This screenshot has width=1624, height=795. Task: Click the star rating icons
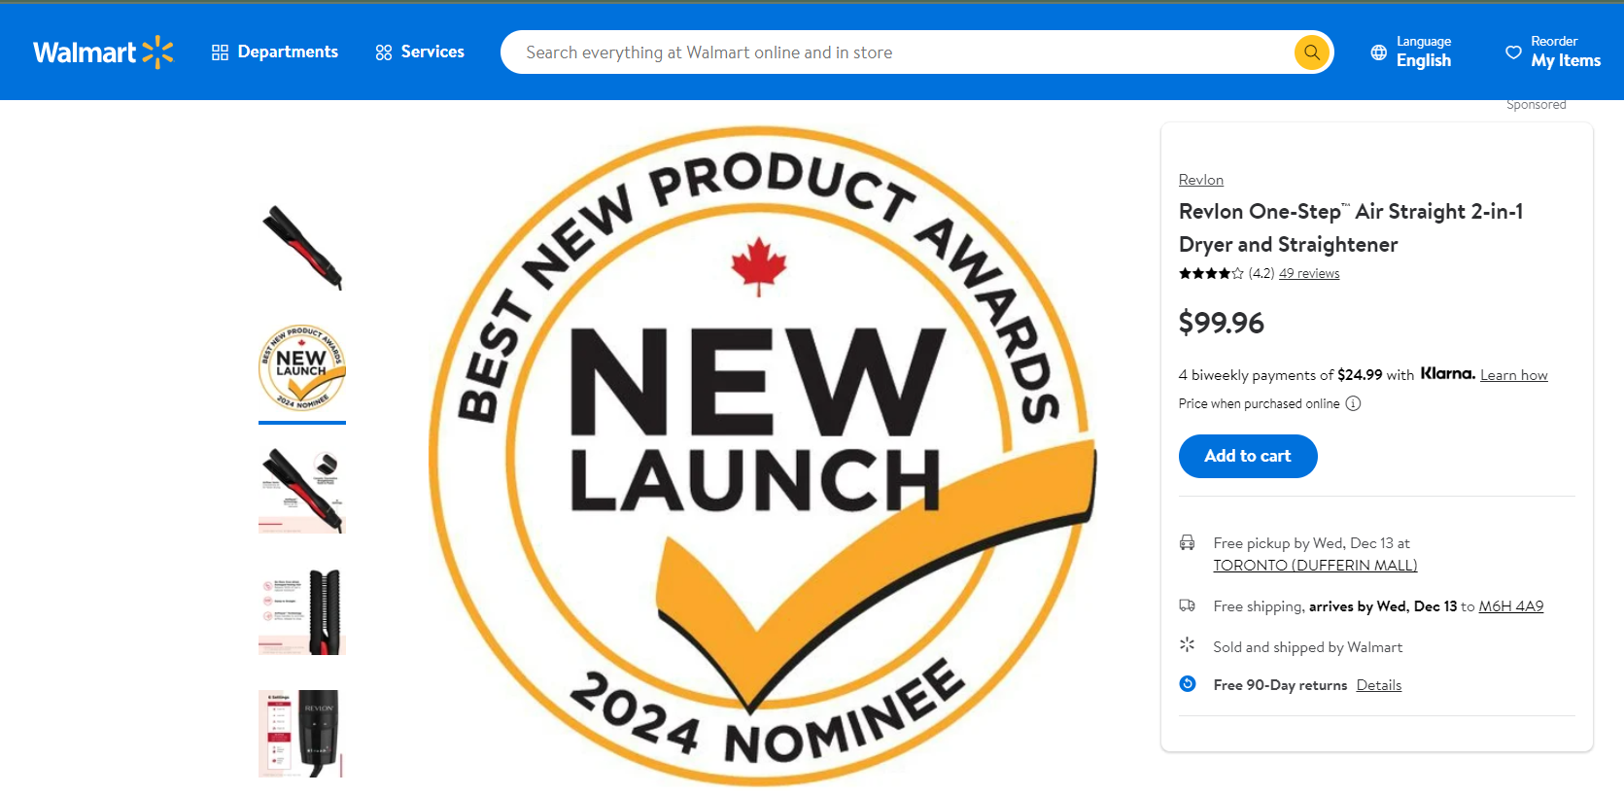(1211, 274)
